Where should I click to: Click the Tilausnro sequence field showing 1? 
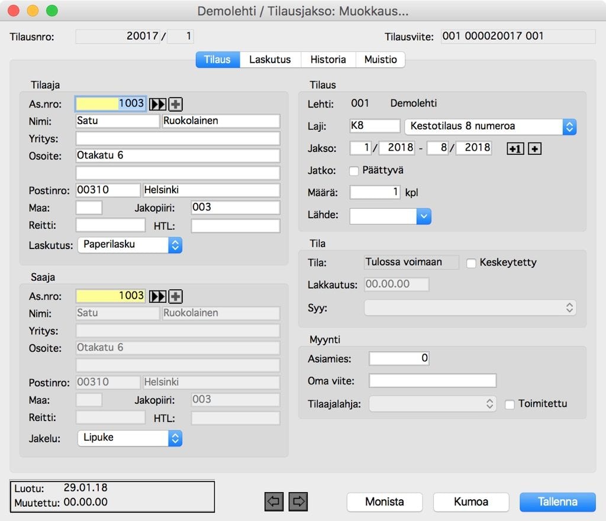[x=180, y=36]
